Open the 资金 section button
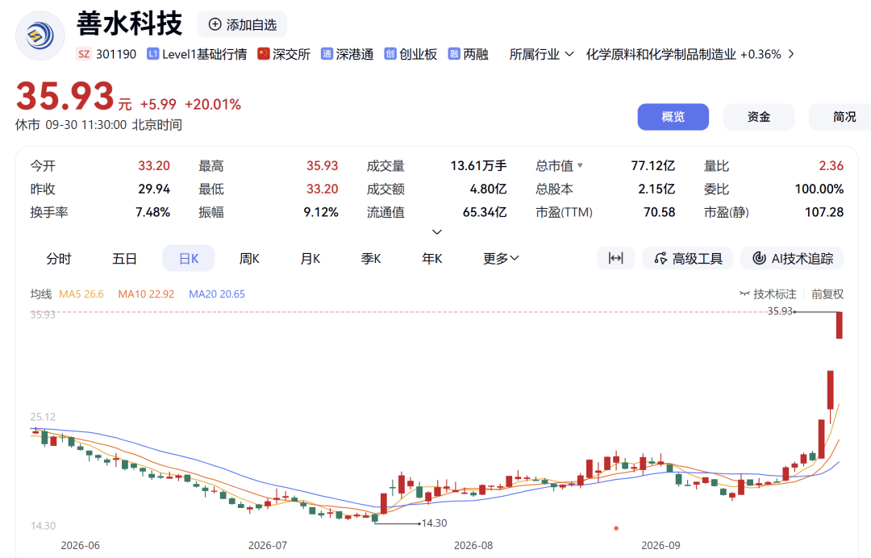871x558 pixels. 759,117
